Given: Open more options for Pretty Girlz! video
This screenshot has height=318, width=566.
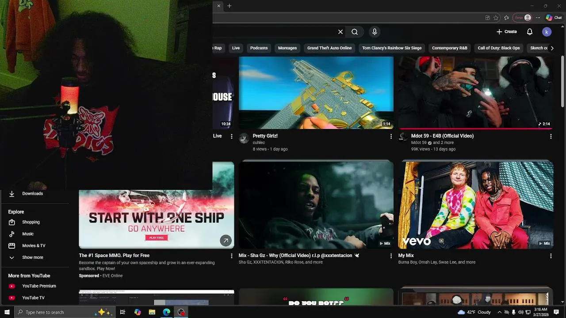Looking at the screenshot, I should (x=391, y=136).
